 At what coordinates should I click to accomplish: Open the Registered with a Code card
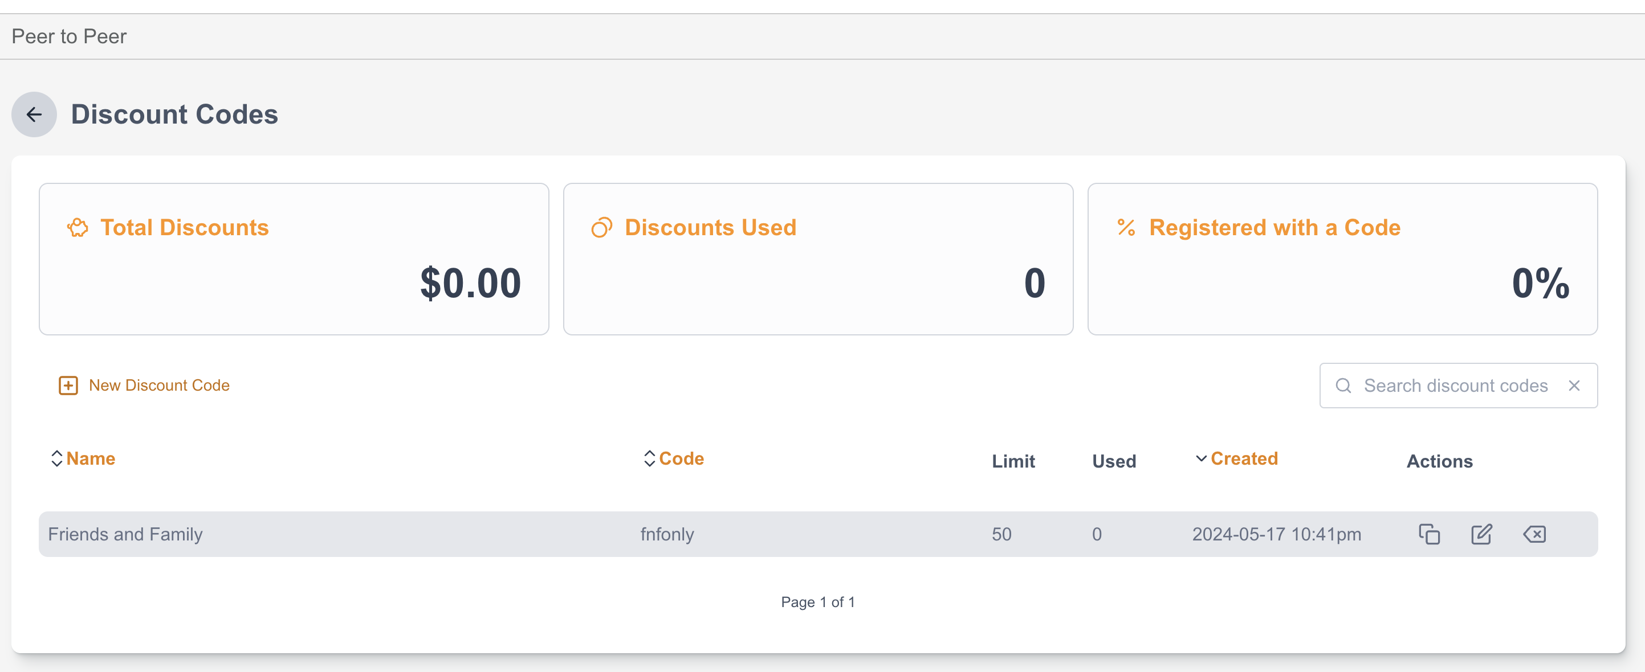(x=1342, y=259)
